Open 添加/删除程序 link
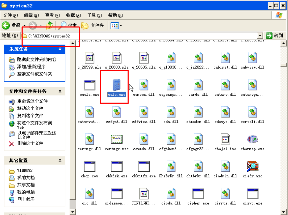The height and width of the screenshot is (215, 288). tap(31, 67)
